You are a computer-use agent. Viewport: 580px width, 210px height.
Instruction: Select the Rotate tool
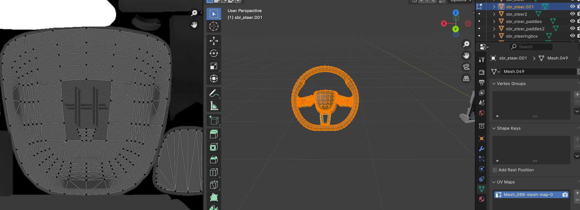(214, 53)
